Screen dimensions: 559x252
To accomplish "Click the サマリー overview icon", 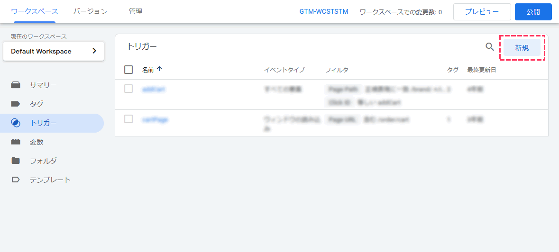I will coord(16,85).
